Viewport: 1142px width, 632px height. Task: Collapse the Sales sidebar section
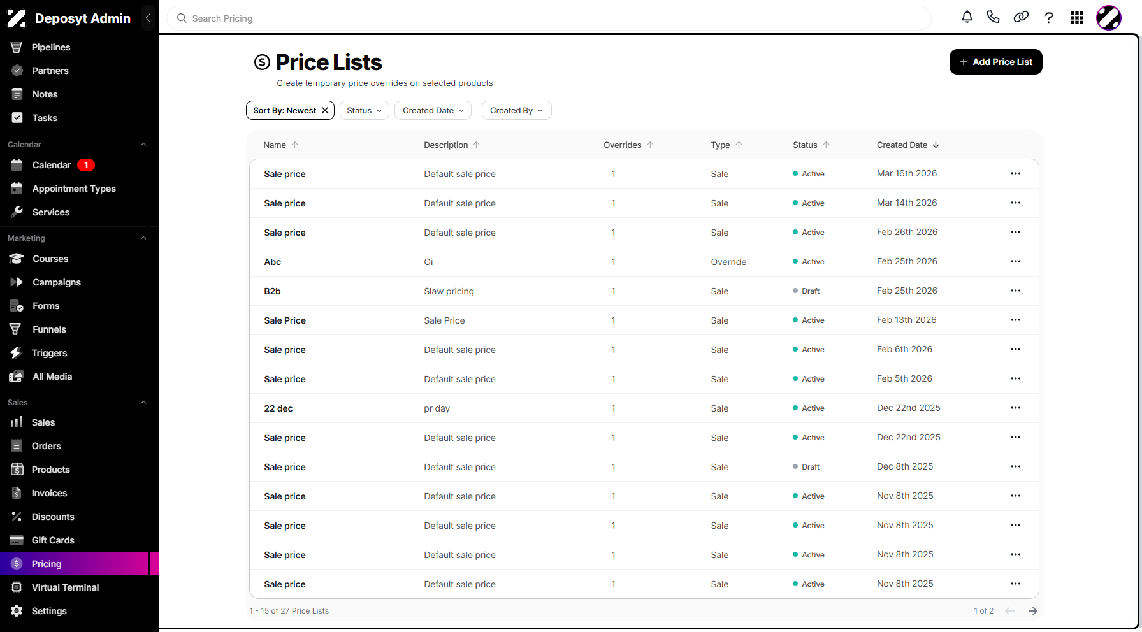click(143, 403)
